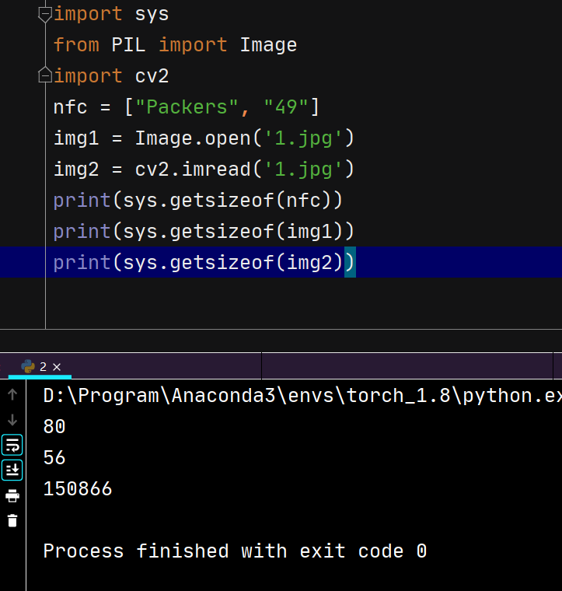Clear console with the trash icon
The image size is (562, 591).
coord(12,520)
